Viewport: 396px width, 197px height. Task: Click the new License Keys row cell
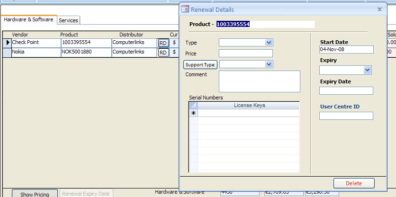pos(248,113)
